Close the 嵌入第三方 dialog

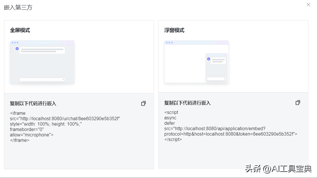click(x=308, y=5)
